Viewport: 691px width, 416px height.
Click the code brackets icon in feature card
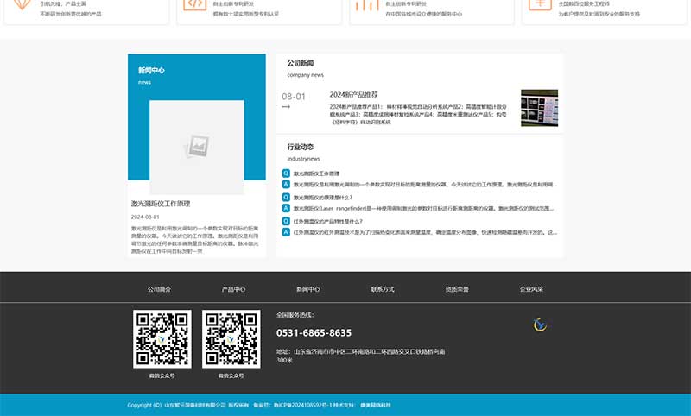click(194, 4)
